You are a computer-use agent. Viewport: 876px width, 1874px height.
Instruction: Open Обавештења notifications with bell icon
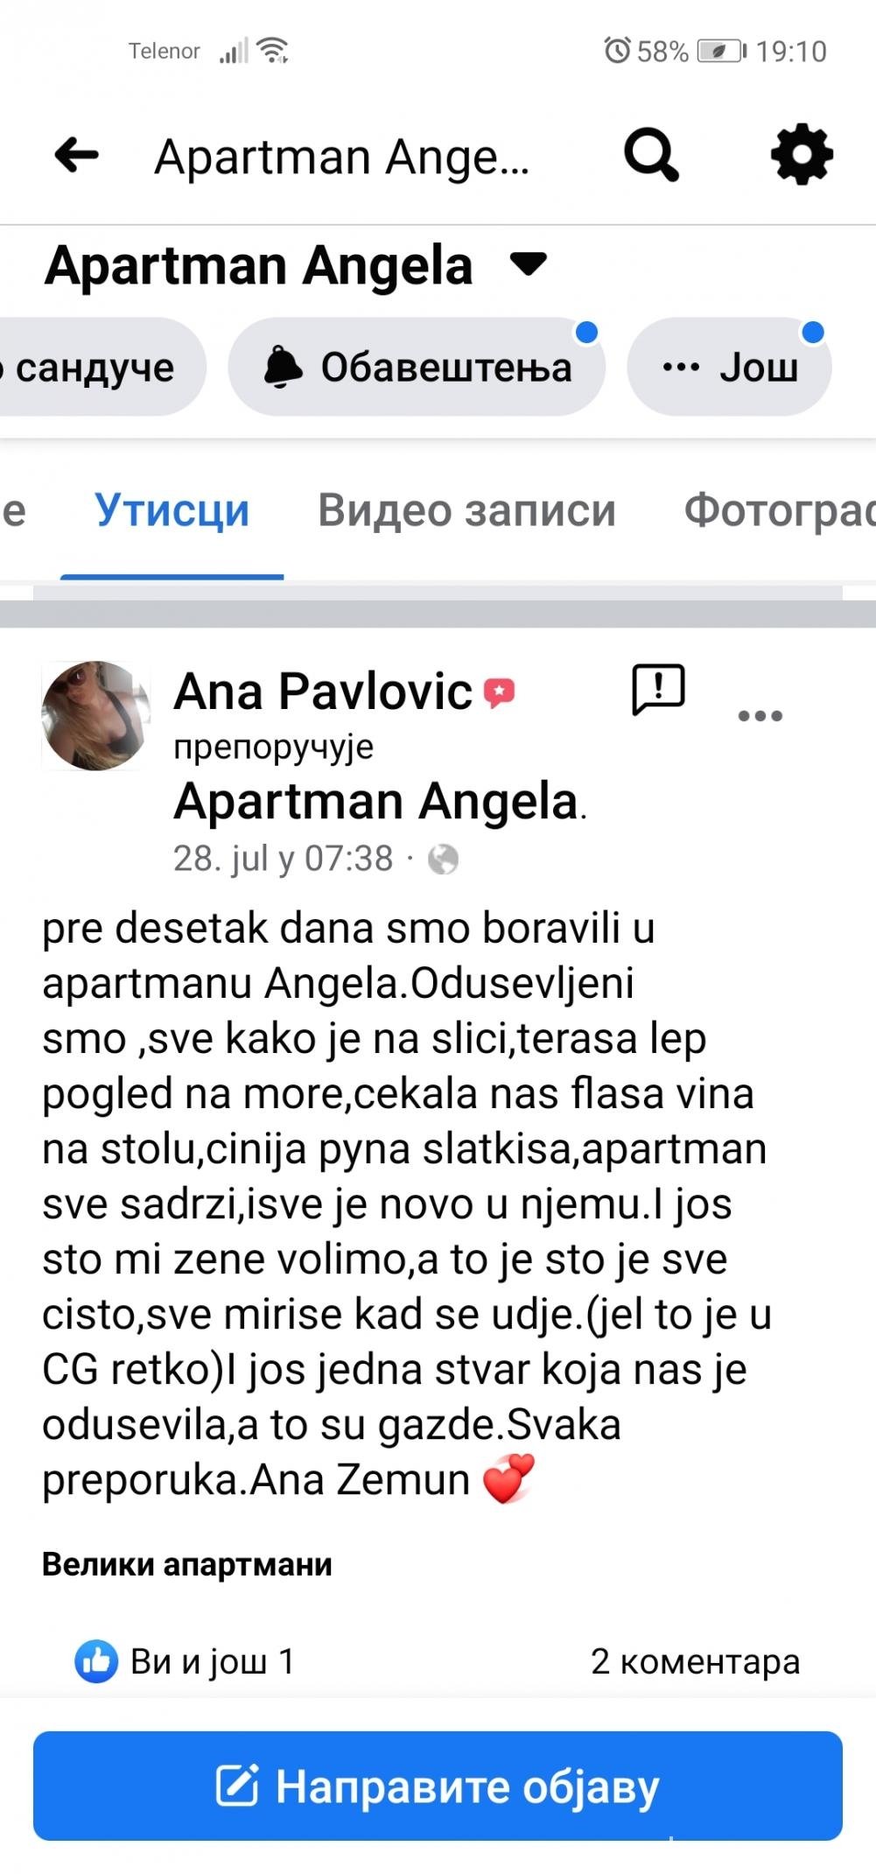(417, 367)
